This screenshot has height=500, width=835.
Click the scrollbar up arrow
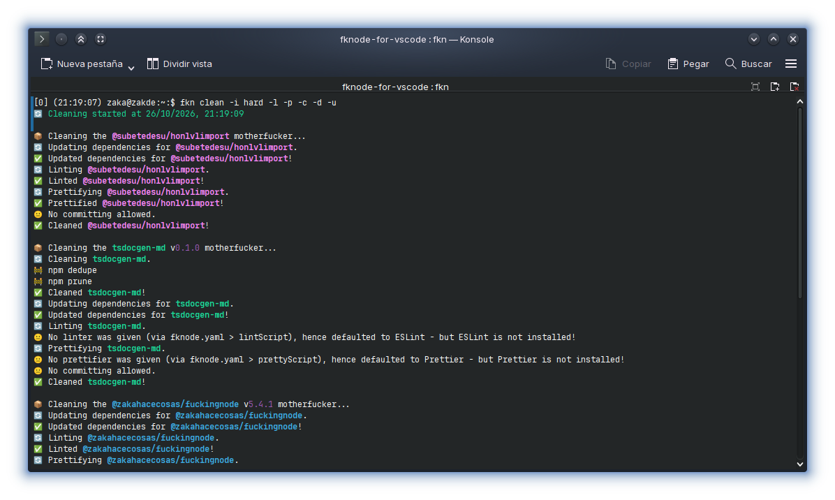click(799, 102)
